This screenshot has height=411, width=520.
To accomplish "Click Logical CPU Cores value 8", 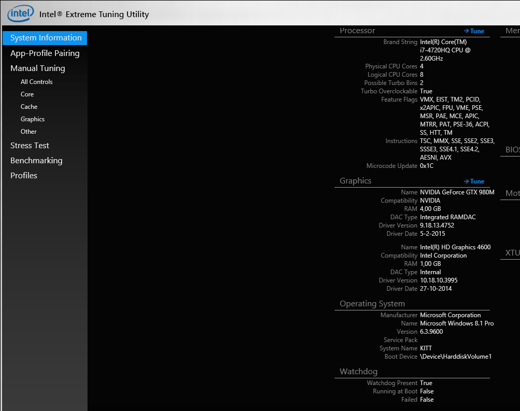I will coord(422,75).
